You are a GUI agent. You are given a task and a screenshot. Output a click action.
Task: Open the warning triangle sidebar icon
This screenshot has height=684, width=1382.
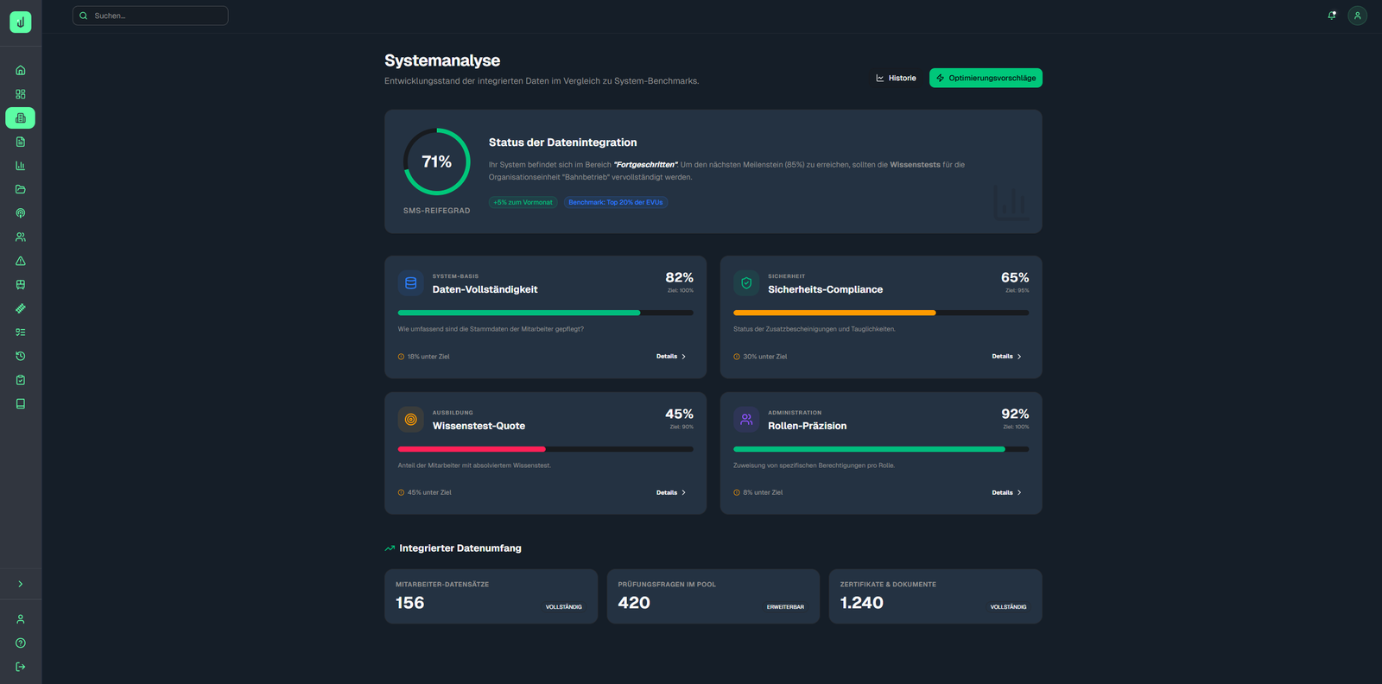tap(21, 261)
